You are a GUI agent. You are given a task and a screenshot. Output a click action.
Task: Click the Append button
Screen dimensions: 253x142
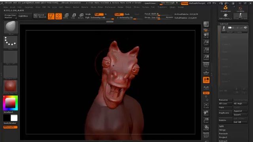click(240, 111)
